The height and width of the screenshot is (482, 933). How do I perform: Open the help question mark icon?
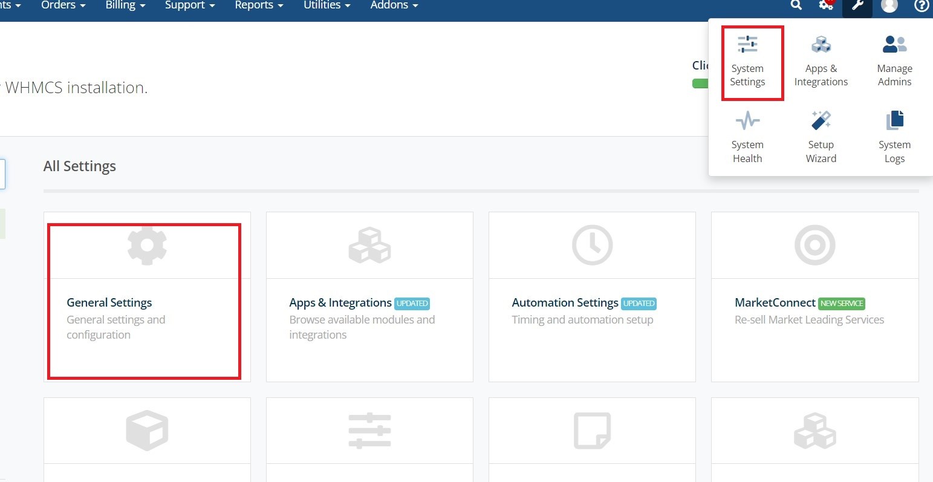tap(921, 5)
